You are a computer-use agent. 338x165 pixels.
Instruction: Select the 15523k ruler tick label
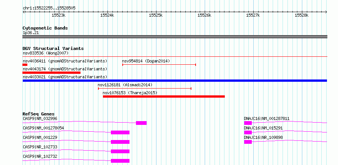(58, 15)
